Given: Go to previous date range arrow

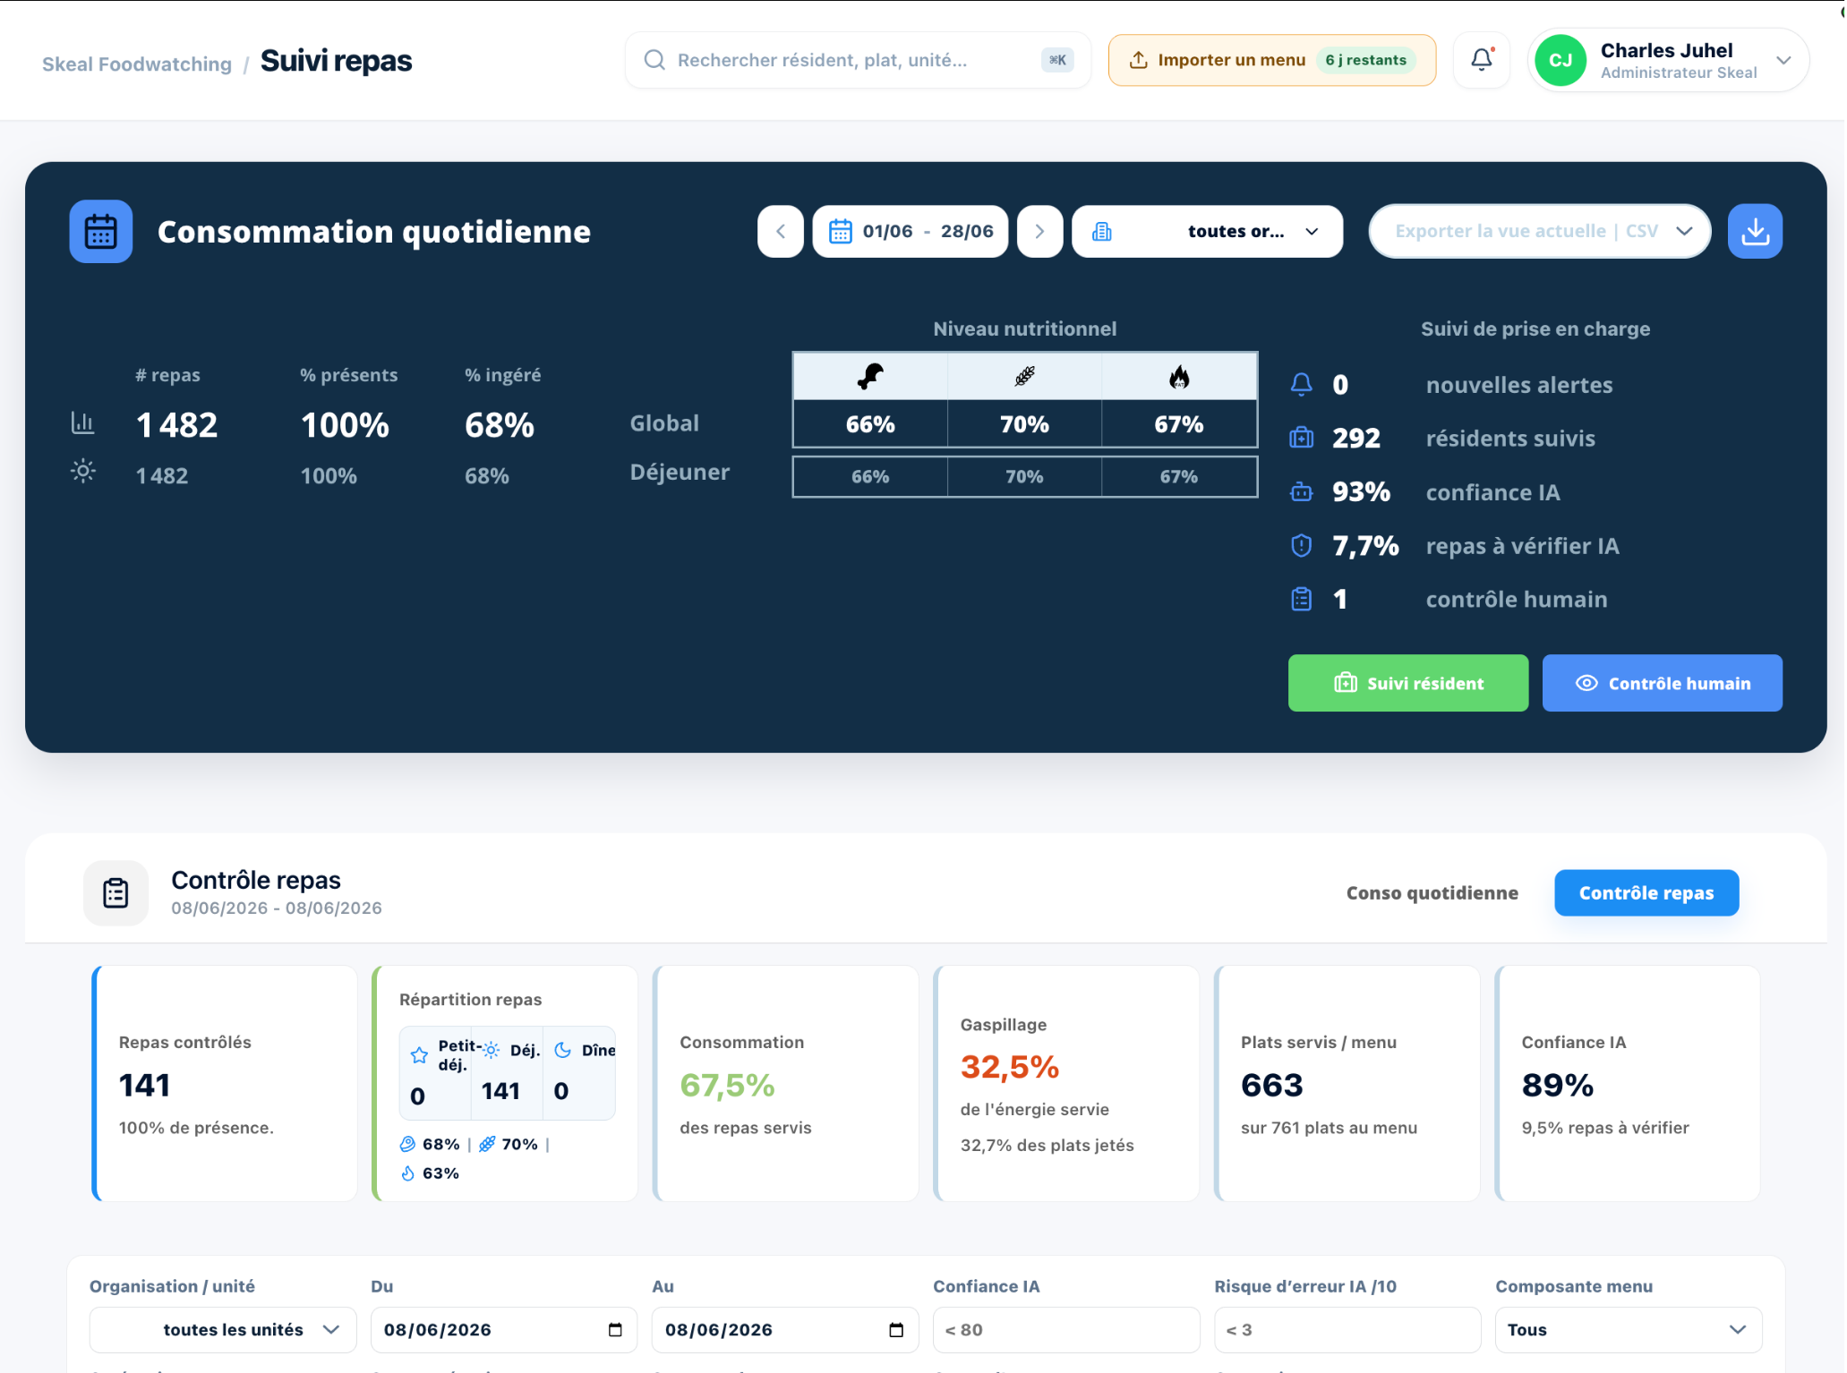Looking at the screenshot, I should point(781,232).
